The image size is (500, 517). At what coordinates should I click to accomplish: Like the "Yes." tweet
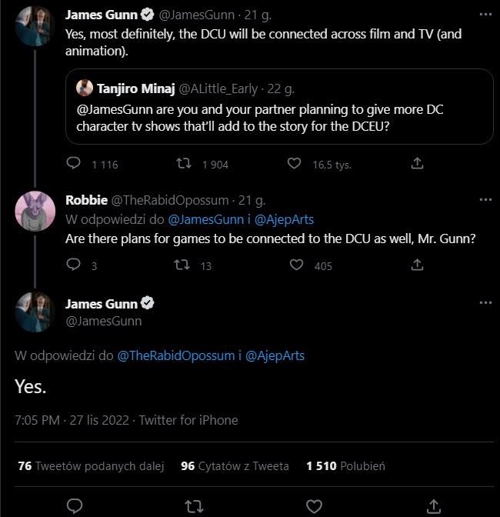point(314,505)
